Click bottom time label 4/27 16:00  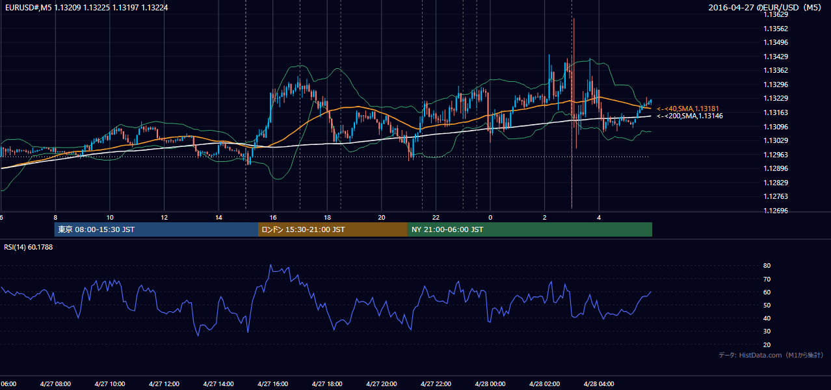[x=273, y=383]
